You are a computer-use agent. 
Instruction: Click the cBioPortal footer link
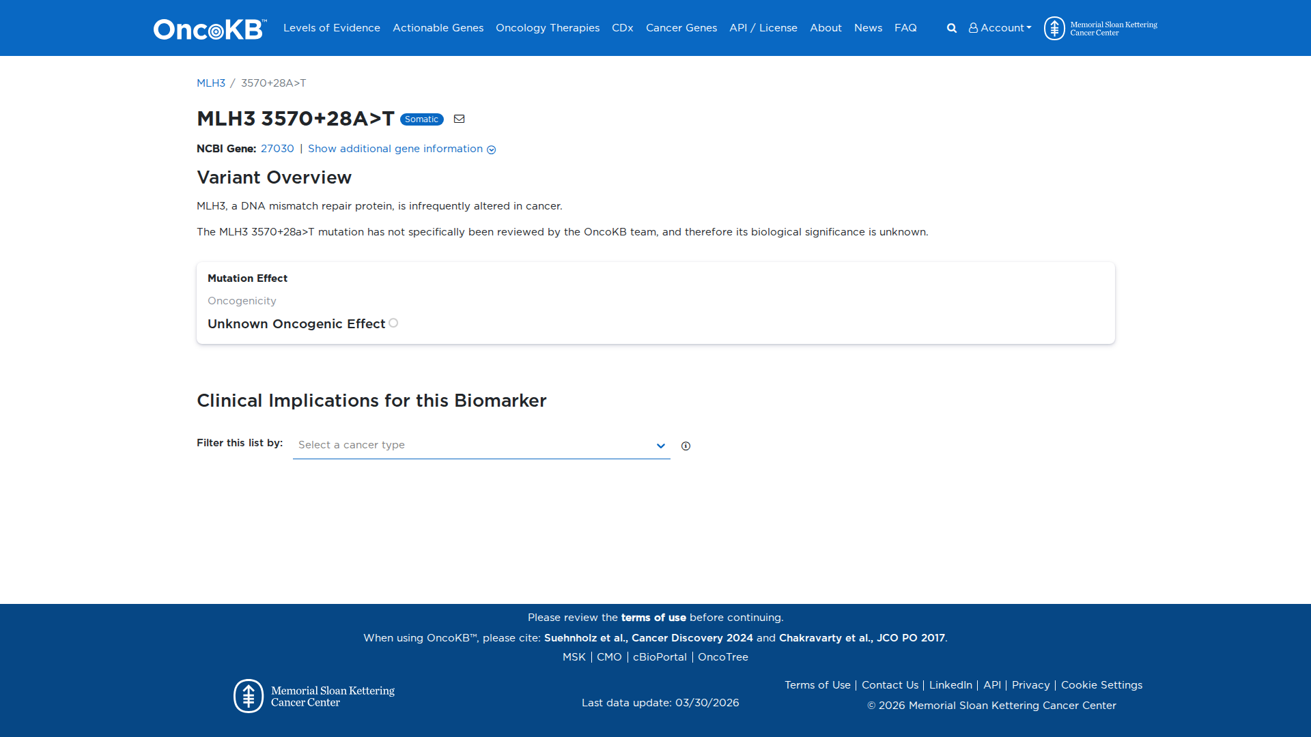point(658,656)
